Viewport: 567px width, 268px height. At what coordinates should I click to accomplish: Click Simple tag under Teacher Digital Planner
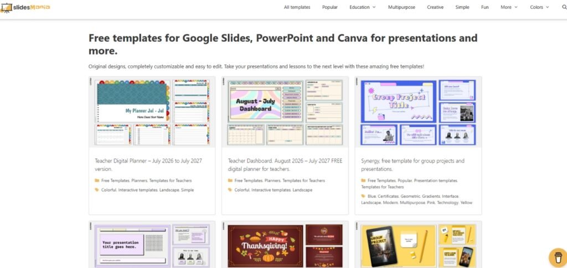(187, 190)
